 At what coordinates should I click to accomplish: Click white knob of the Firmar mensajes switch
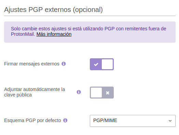pos(107,64)
